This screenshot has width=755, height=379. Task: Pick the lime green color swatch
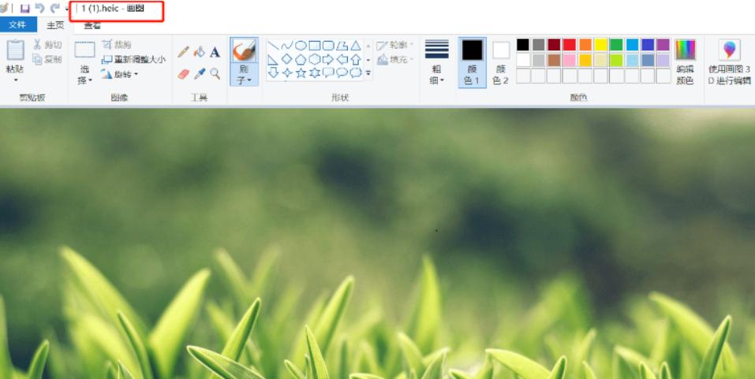[616, 60]
